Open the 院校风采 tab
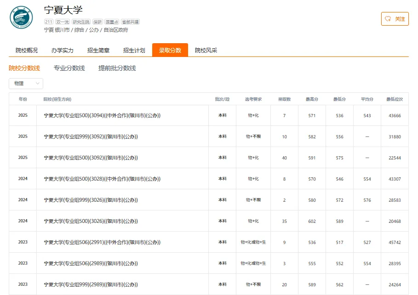The width and height of the screenshot is (418, 295). [206, 50]
